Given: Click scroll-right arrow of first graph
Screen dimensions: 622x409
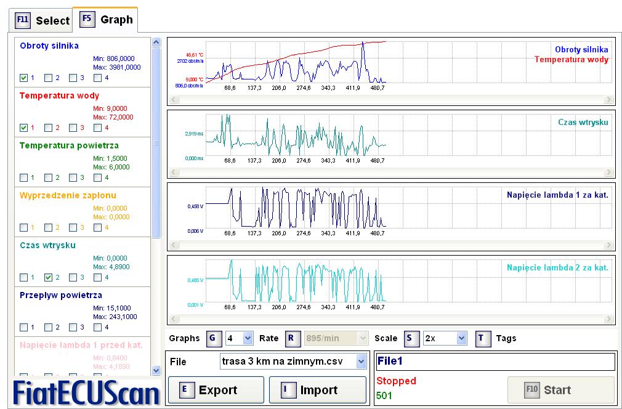Looking at the screenshot, I should click(x=608, y=100).
